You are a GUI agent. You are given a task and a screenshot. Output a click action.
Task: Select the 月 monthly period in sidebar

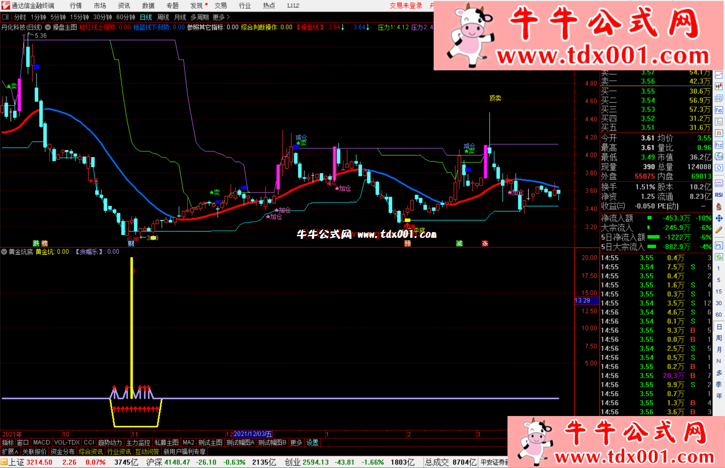click(719, 350)
